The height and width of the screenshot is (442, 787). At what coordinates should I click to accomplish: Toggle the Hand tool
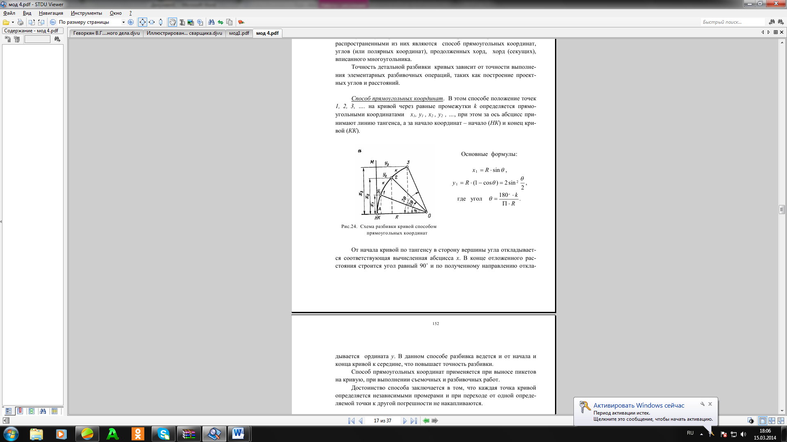coord(173,22)
